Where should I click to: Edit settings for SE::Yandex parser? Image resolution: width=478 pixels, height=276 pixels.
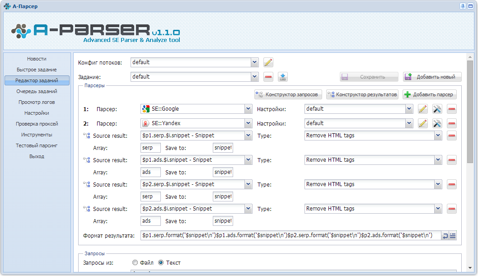point(422,123)
